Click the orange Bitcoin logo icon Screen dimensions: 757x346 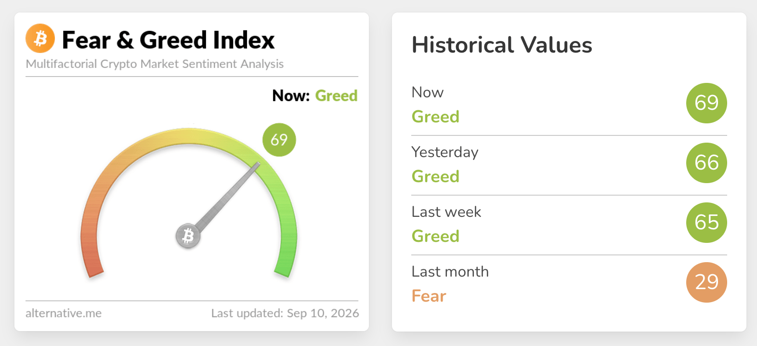[40, 38]
